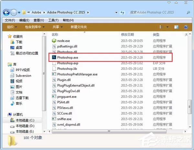Expand the arrow after Adobe breadcrumb
194x150 pixels.
pos(44,13)
